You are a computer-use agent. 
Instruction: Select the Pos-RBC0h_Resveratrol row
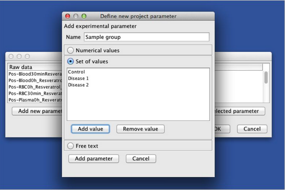[35, 87]
